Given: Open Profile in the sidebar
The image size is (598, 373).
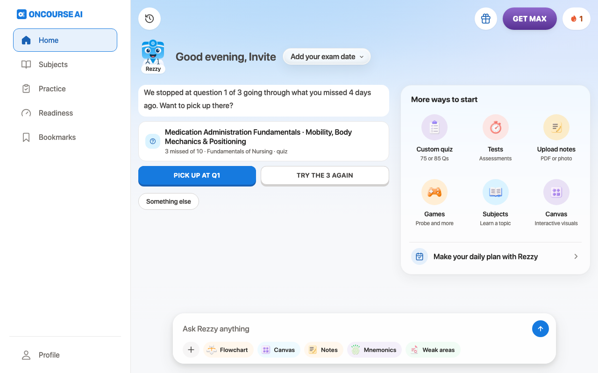Looking at the screenshot, I should 65,355.
